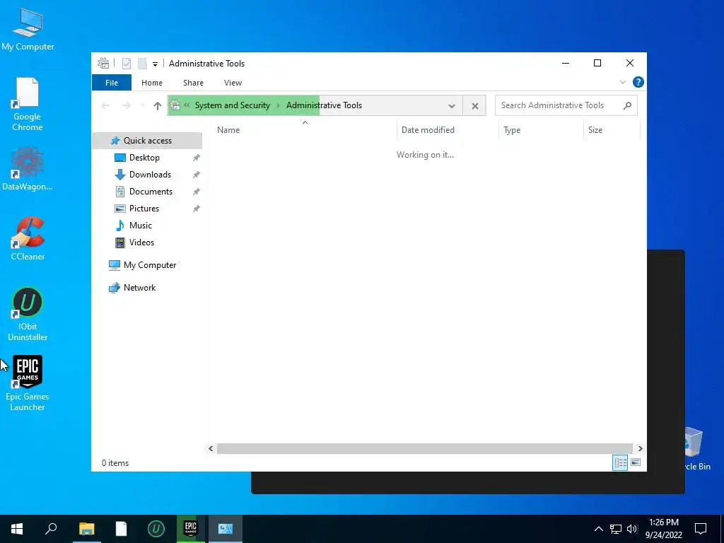Click the Control Panel taskbar icon

[226, 529]
